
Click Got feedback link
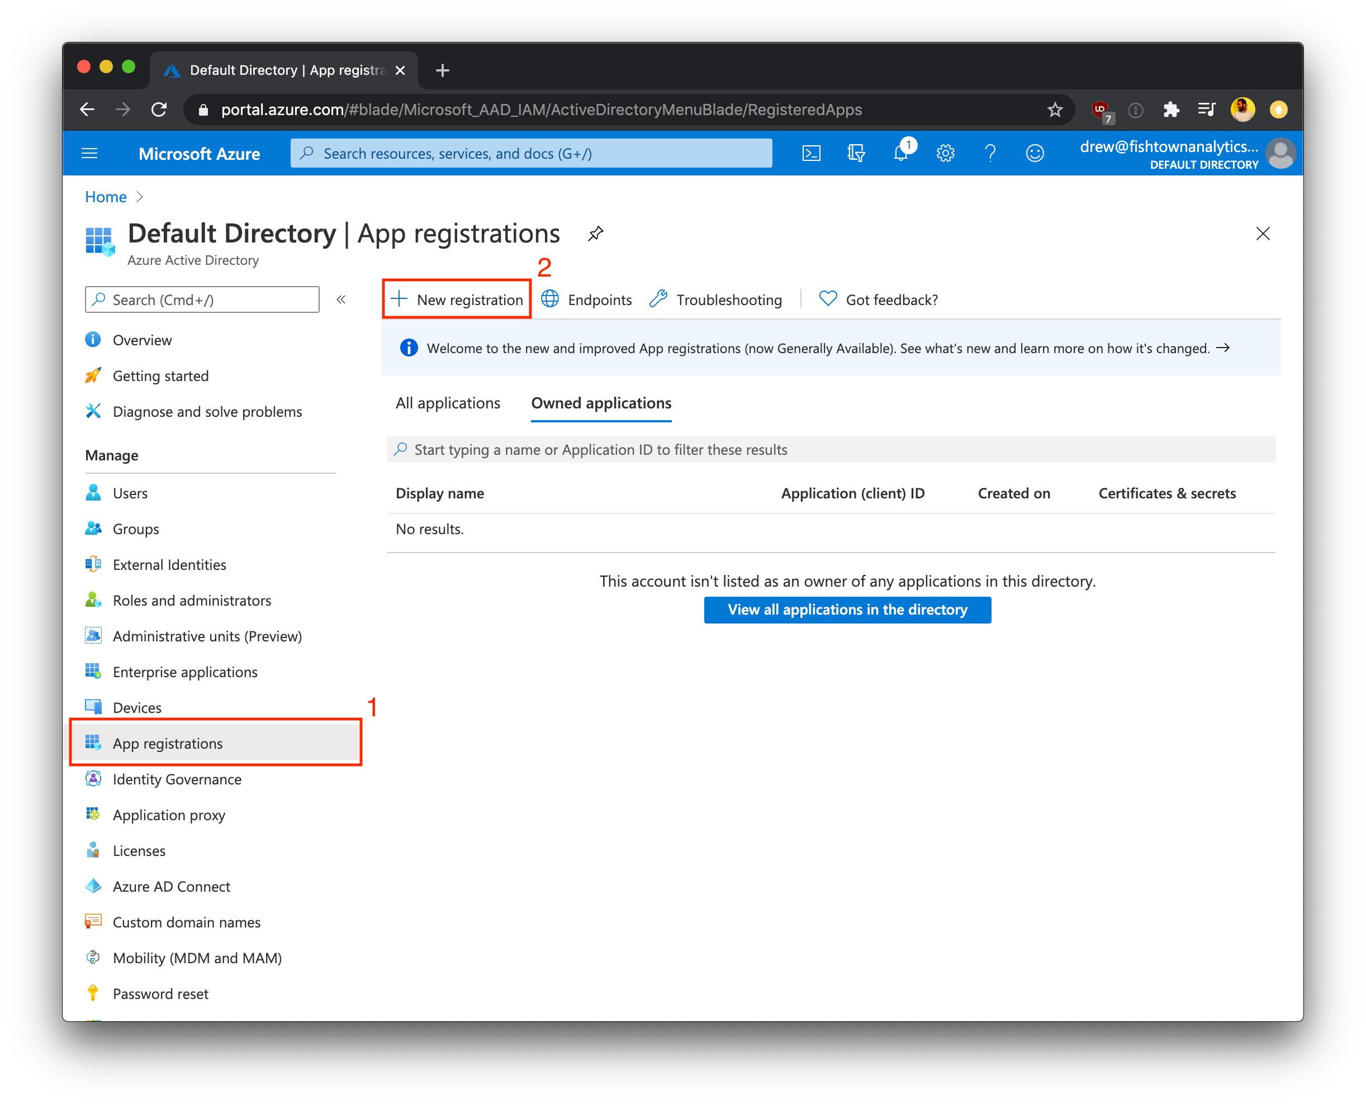coord(891,298)
